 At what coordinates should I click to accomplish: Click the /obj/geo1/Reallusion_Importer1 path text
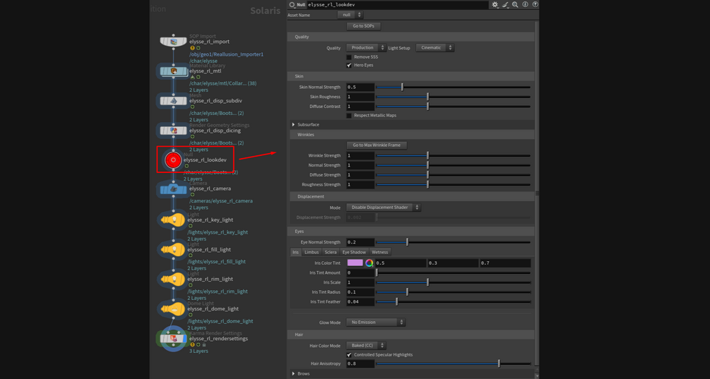(226, 54)
